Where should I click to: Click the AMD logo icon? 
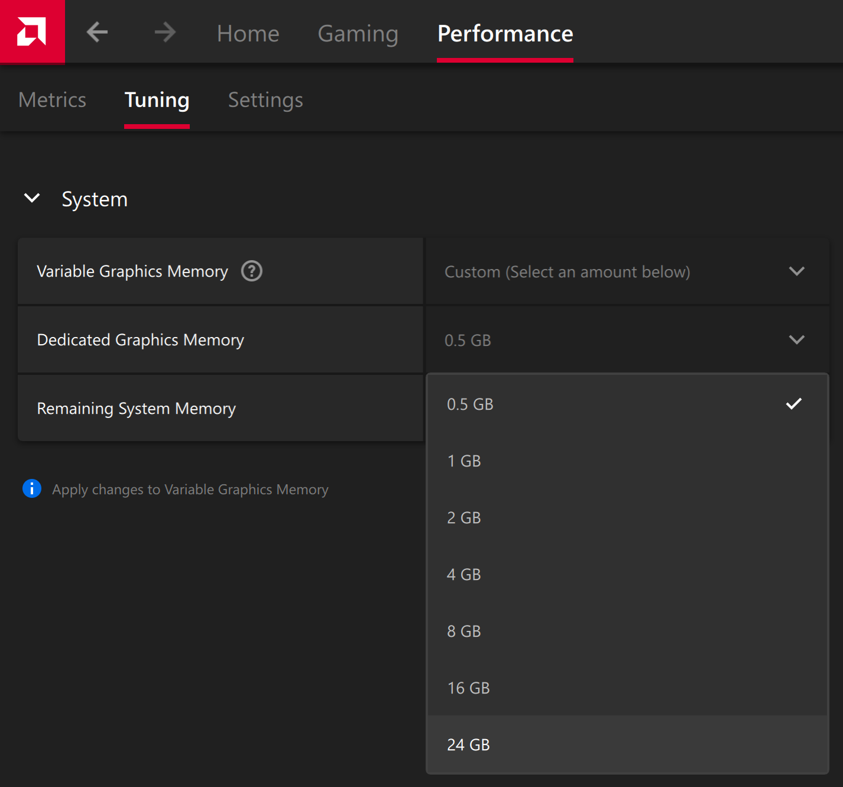pos(32,32)
